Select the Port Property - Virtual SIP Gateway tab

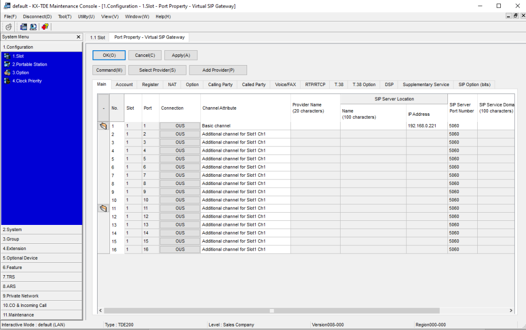coord(149,37)
